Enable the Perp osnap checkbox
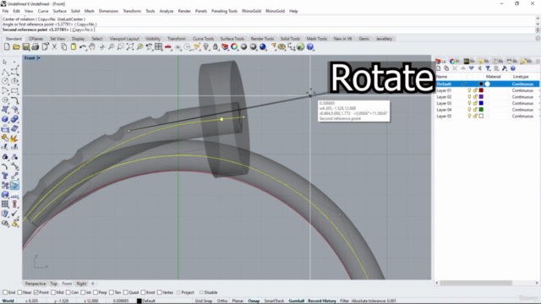Image resolution: width=541 pixels, height=304 pixels. (96, 292)
